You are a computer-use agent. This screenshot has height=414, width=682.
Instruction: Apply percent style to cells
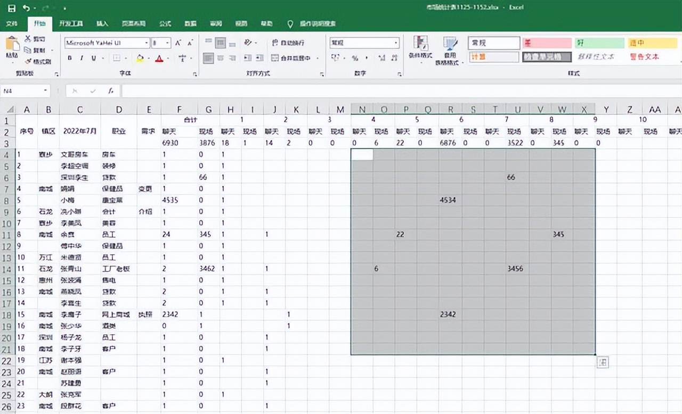[355, 58]
